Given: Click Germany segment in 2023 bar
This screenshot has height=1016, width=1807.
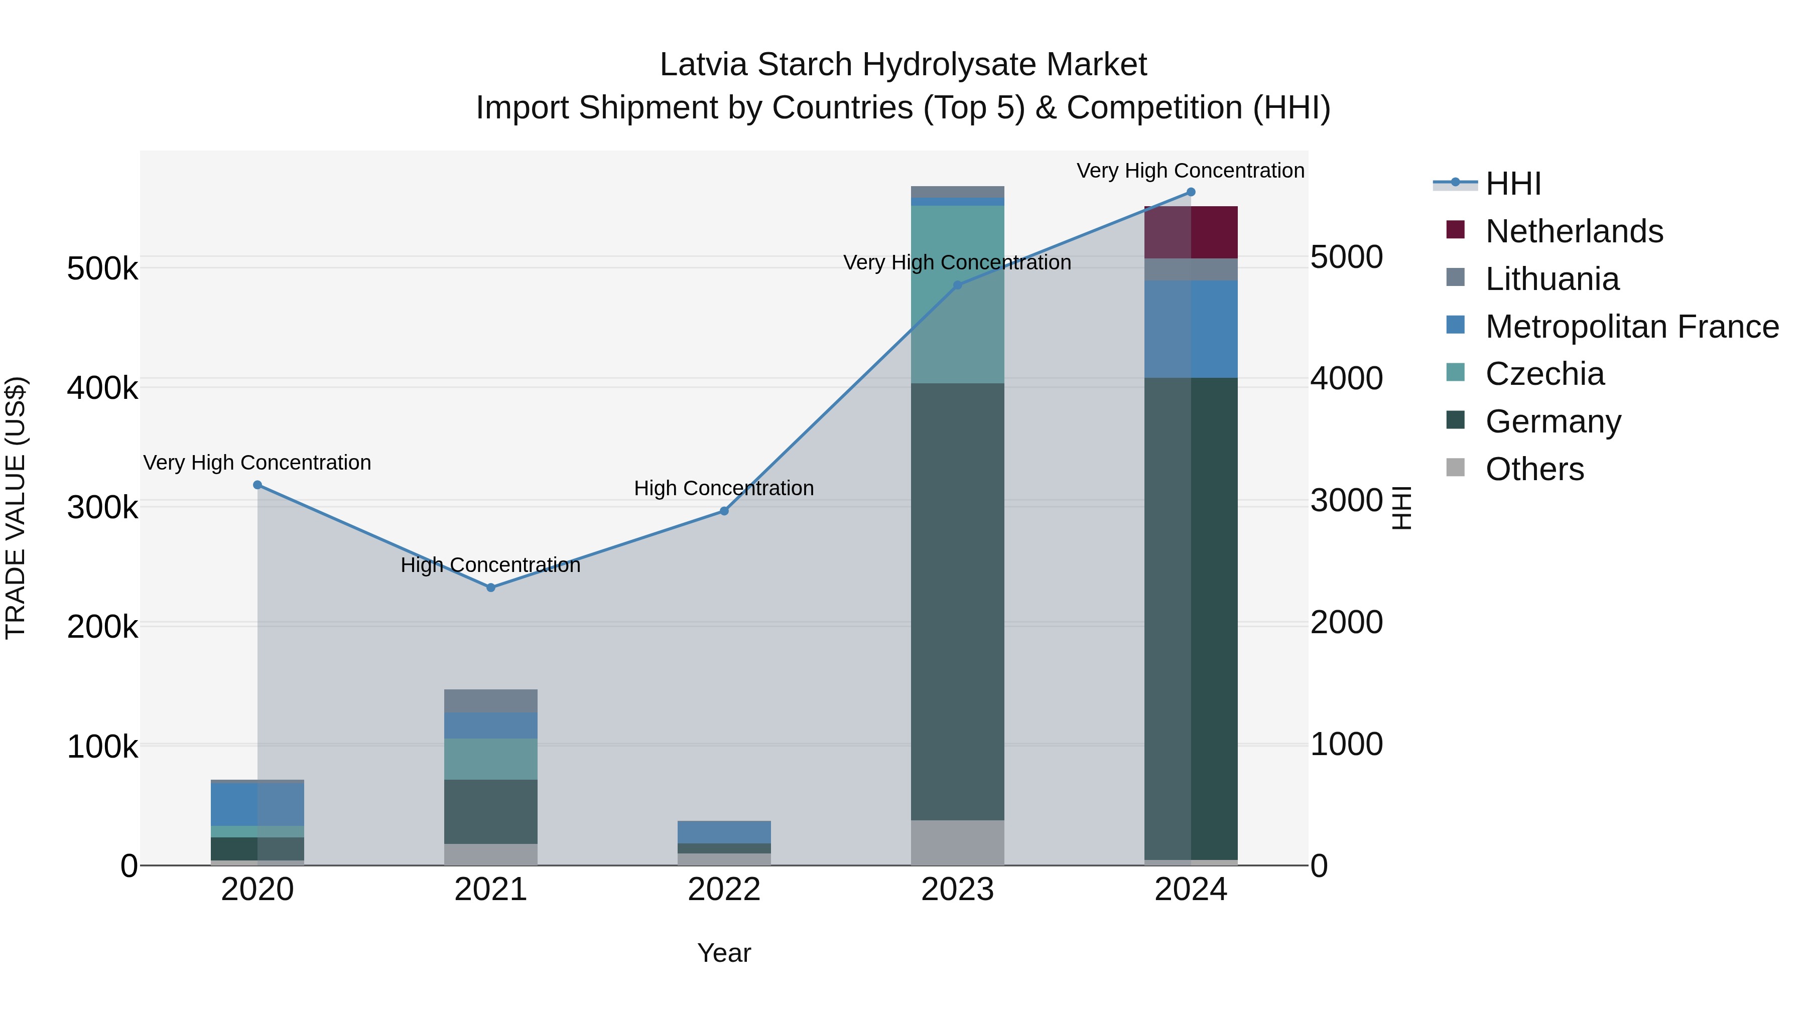Looking at the screenshot, I should coord(958,602).
